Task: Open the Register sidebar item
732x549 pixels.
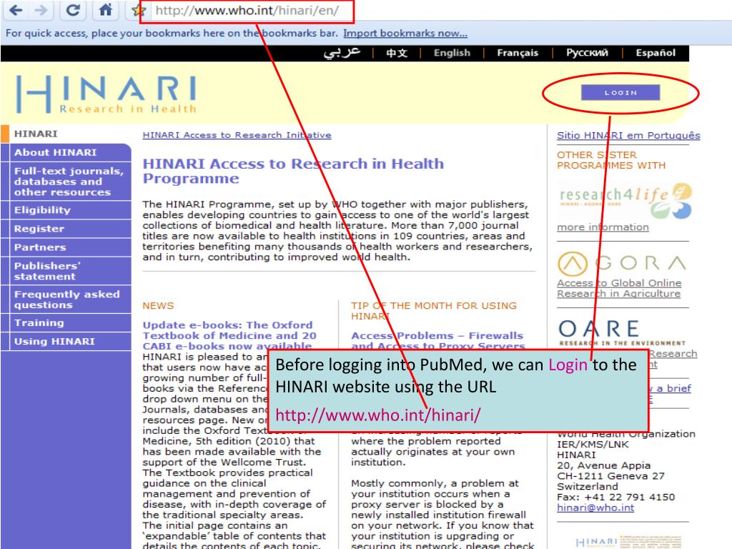Action: (66, 229)
